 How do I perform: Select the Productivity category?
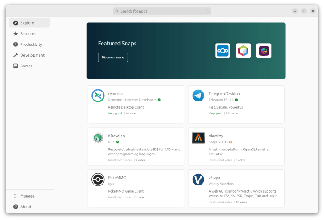click(x=30, y=44)
